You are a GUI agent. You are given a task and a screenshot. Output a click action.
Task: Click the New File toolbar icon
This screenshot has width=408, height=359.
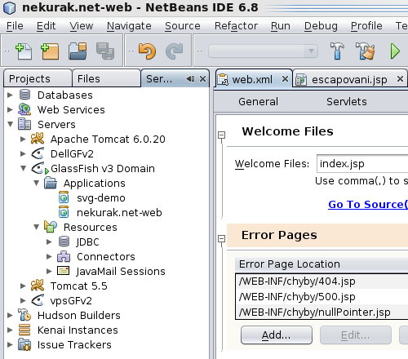(x=24, y=51)
